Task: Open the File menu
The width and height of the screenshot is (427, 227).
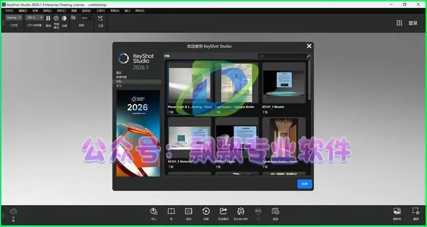Action: [x=9, y=11]
